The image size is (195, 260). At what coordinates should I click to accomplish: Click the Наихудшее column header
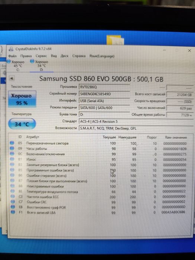(127, 137)
